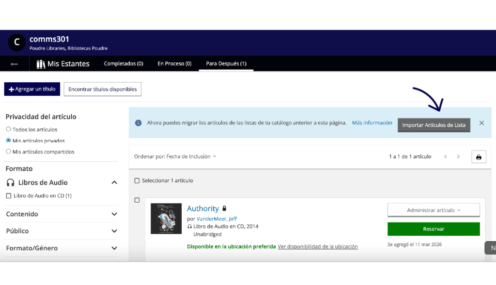Click the Authority book cover thumbnail

(166, 219)
